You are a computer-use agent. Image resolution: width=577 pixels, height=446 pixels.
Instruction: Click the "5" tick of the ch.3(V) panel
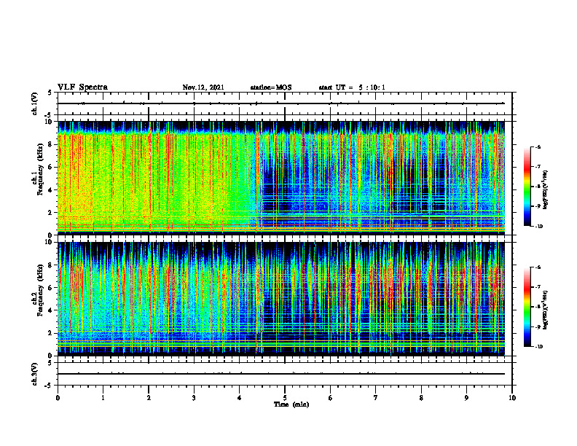tap(51, 362)
